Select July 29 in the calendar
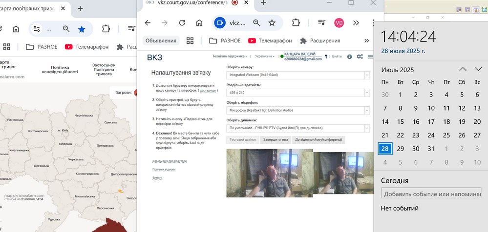 400,149
